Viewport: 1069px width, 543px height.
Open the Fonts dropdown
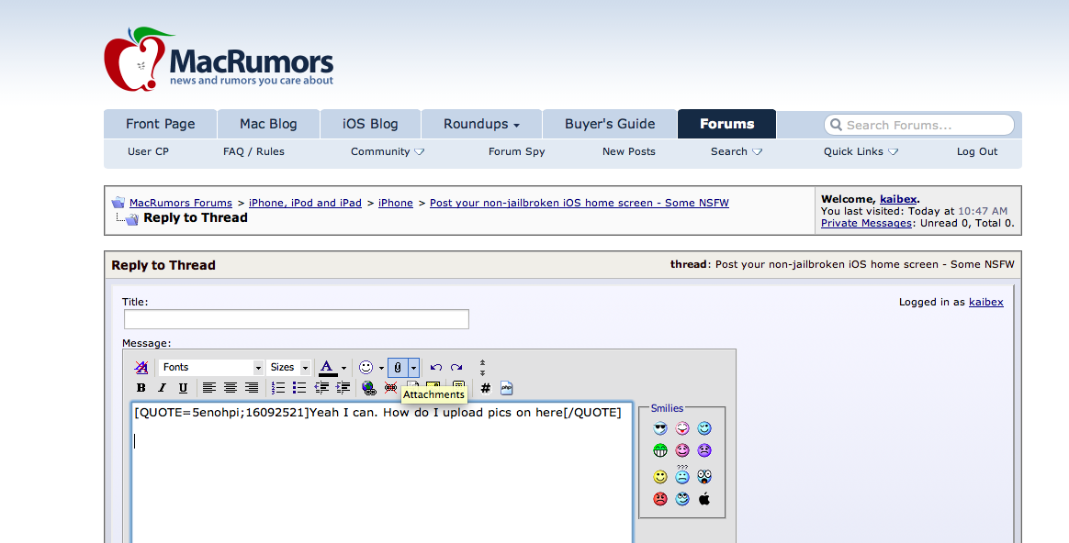pos(210,367)
